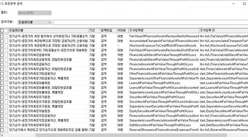Select the label starting 당기손익에서 제외되고
Image resolution: width=248 pixels, height=137 pixels.
coord(48,130)
